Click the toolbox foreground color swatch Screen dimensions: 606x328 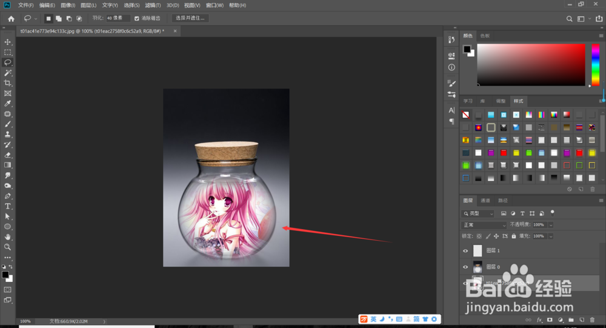5,275
